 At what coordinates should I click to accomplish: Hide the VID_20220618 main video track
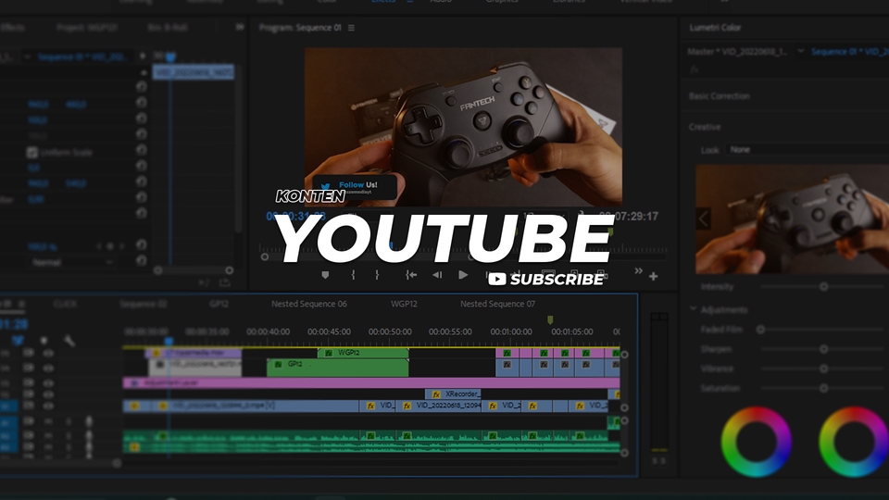pyautogui.click(x=48, y=406)
